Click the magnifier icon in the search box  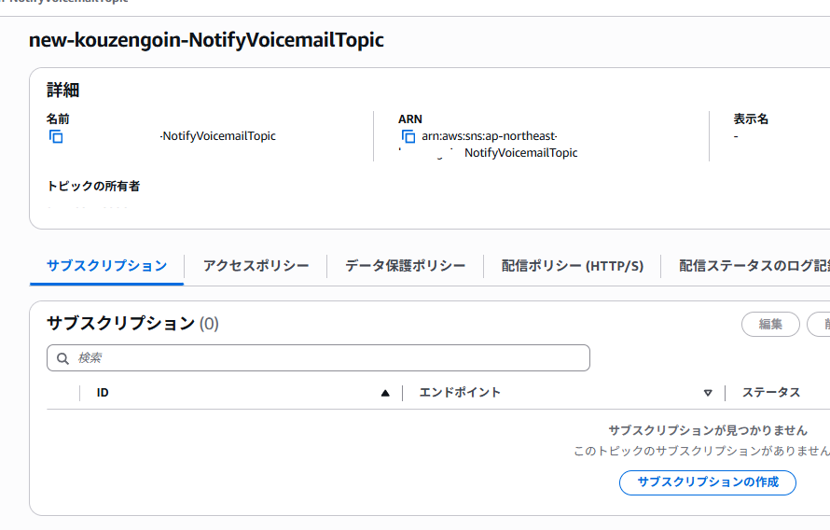[63, 358]
